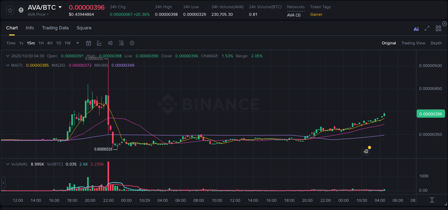Switch chart view to Depth
The width and height of the screenshot is (448, 210).
tap(436, 43)
